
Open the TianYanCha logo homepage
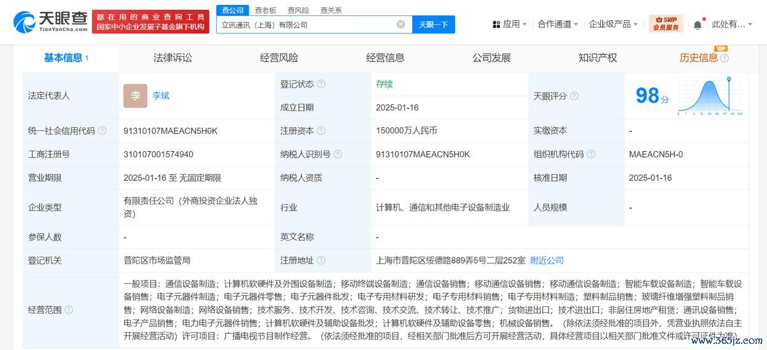[x=49, y=22]
